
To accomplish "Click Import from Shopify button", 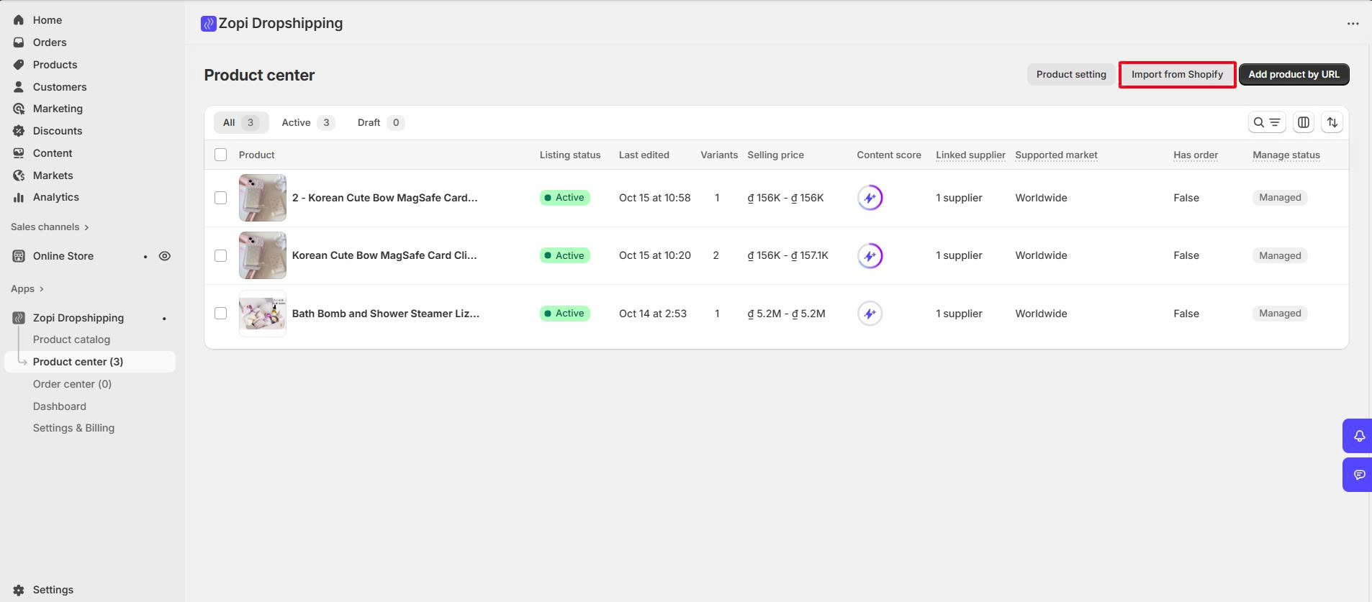I will pyautogui.click(x=1177, y=74).
